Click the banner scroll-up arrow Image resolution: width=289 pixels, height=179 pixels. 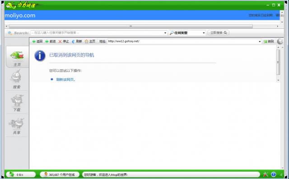pos(282,12)
